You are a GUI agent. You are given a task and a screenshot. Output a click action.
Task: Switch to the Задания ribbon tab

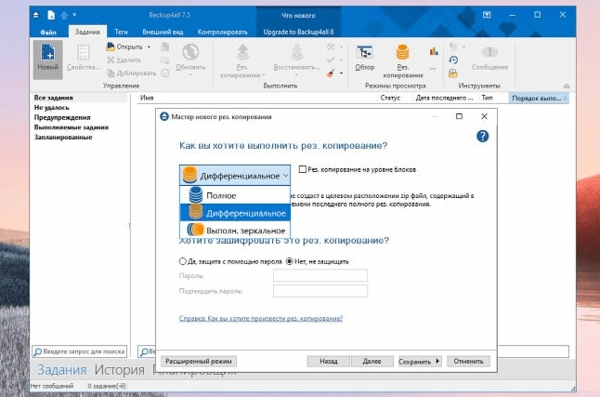[x=87, y=32]
